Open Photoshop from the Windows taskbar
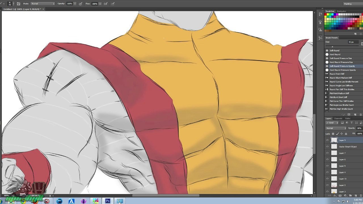 pos(107,201)
